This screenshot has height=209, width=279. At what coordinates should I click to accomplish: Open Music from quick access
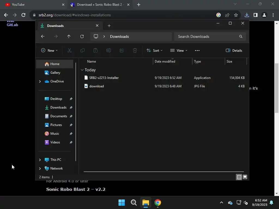[x=54, y=134]
